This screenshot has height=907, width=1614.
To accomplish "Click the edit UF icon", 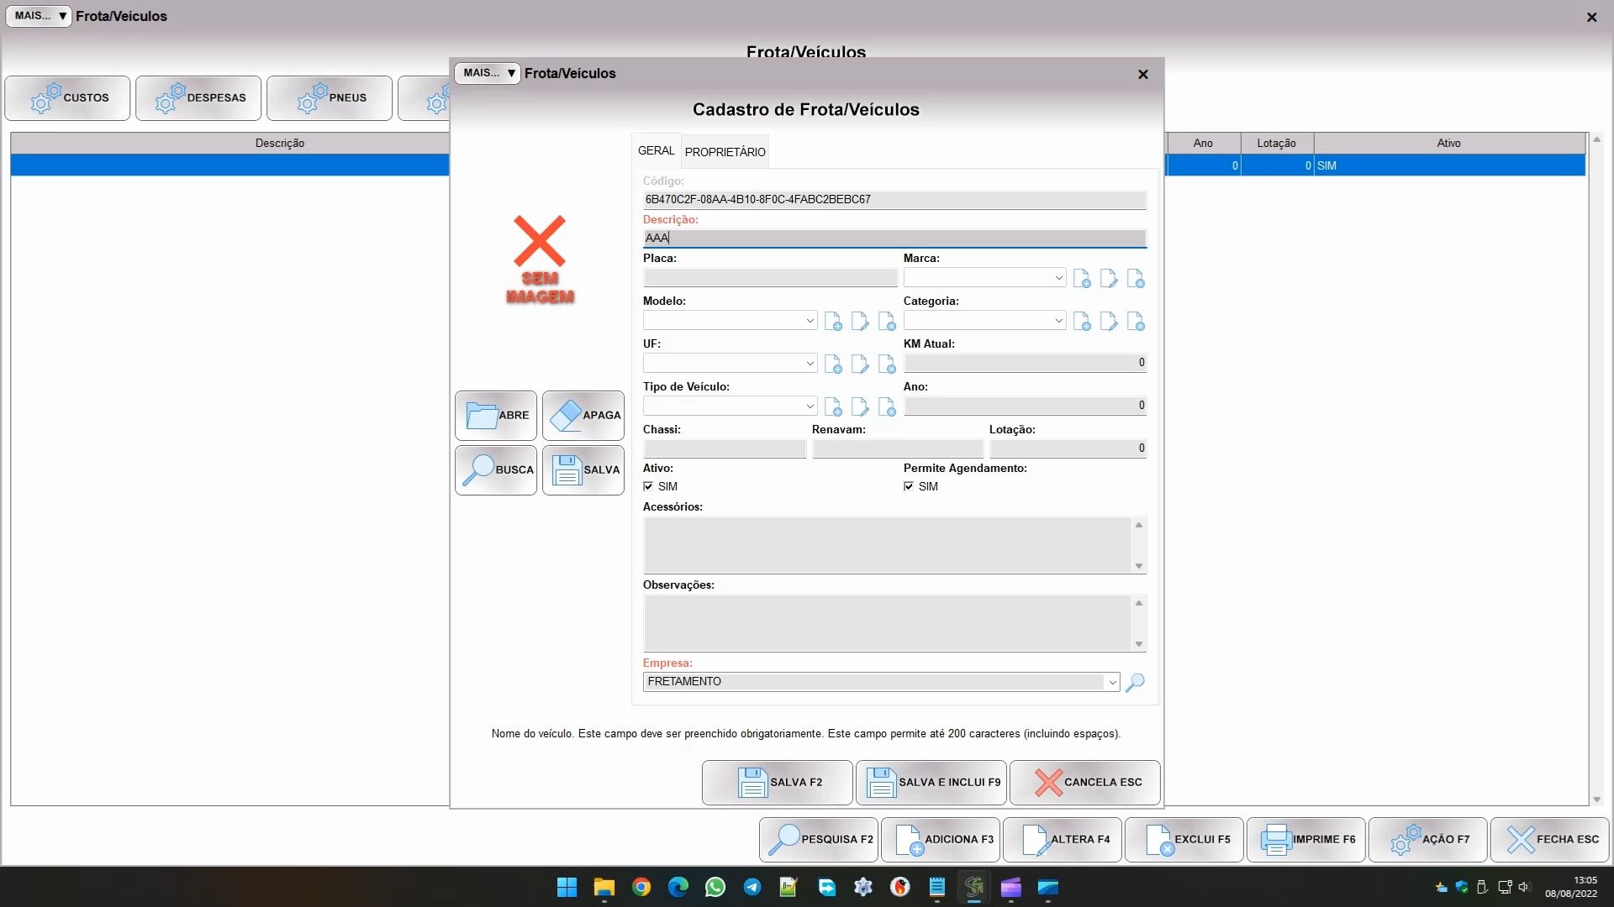I will 860,364.
